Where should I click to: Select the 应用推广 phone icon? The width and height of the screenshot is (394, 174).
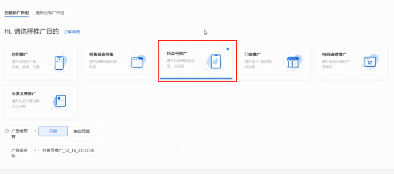coord(59,63)
